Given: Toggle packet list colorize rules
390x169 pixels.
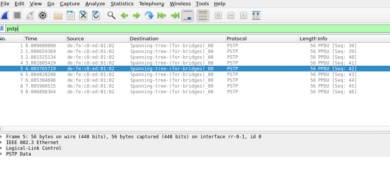Looking at the screenshot, I should pyautogui.click(x=202, y=15).
